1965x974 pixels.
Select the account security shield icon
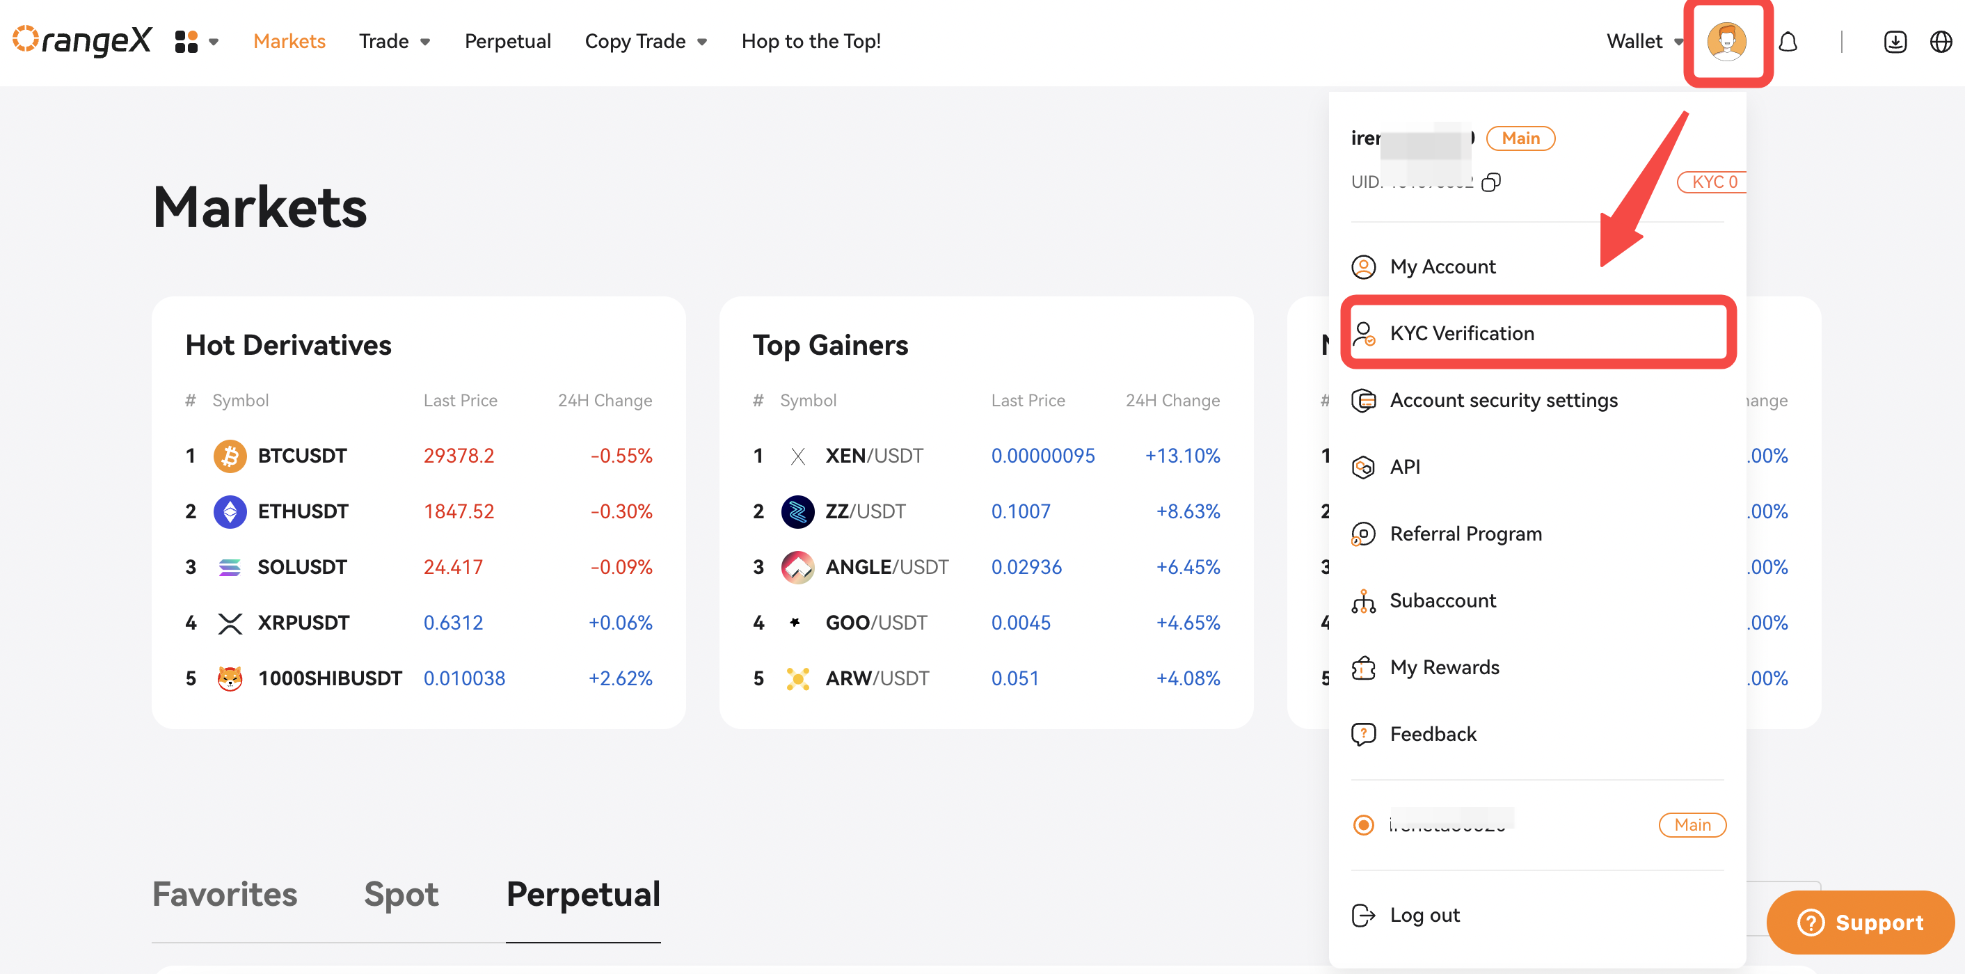[1363, 401]
